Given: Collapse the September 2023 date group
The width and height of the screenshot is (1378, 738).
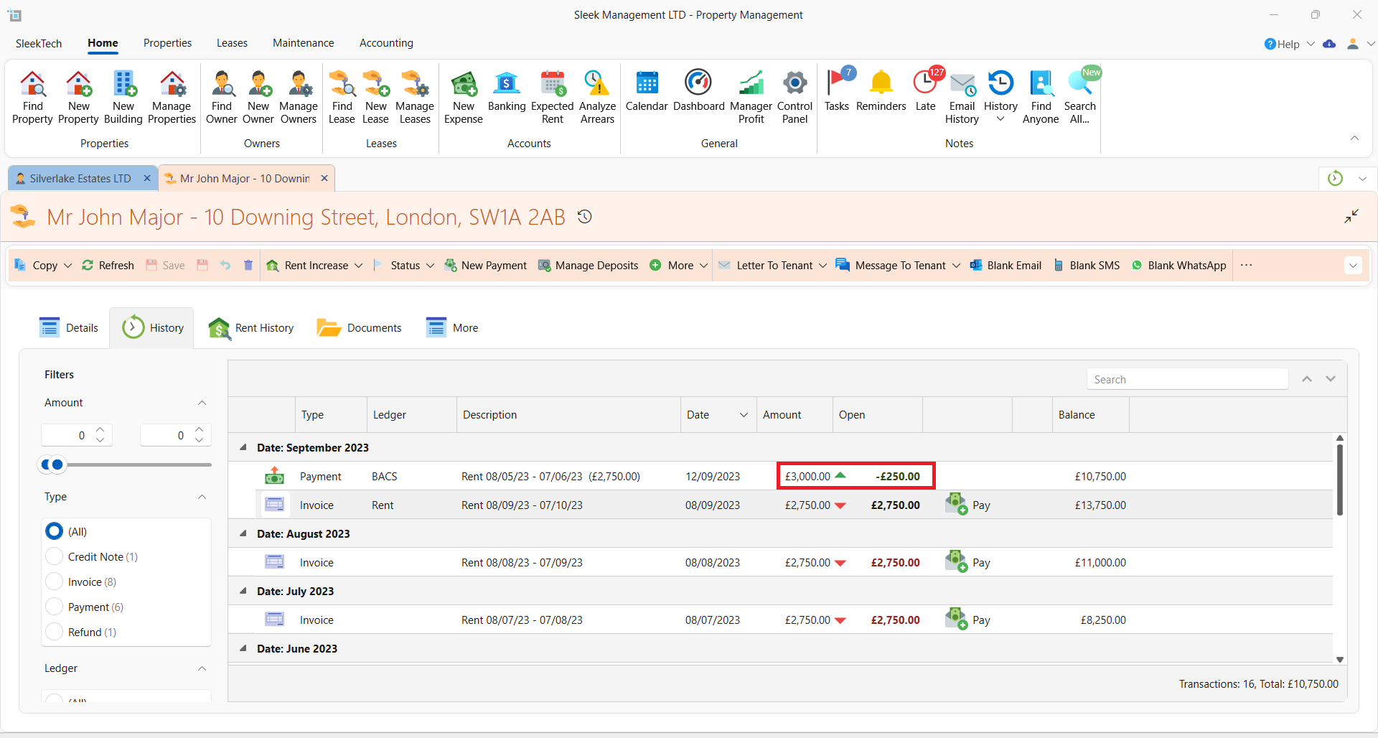Looking at the screenshot, I should (243, 447).
